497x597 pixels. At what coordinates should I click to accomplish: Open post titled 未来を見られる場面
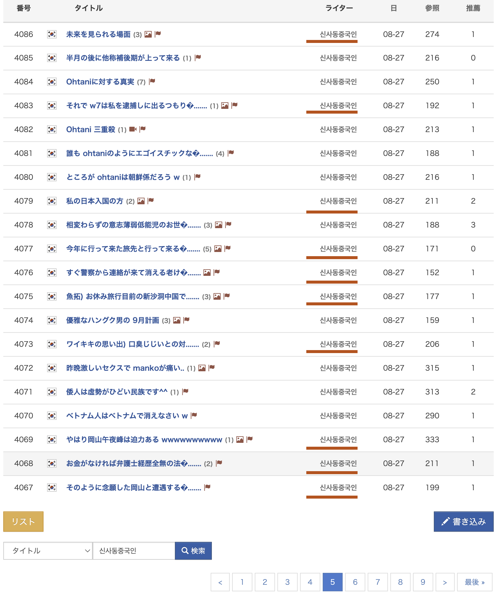tap(98, 34)
